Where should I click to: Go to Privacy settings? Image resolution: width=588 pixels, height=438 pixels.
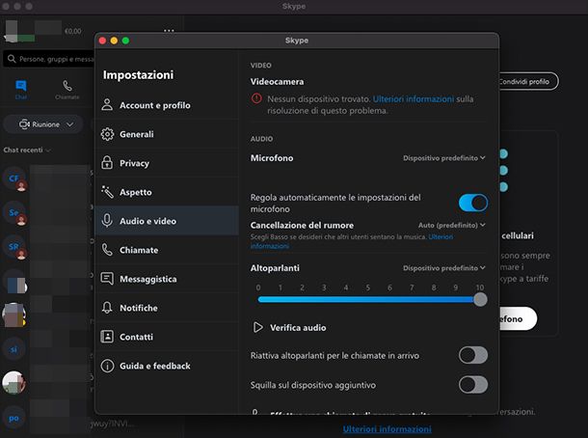[x=167, y=163]
